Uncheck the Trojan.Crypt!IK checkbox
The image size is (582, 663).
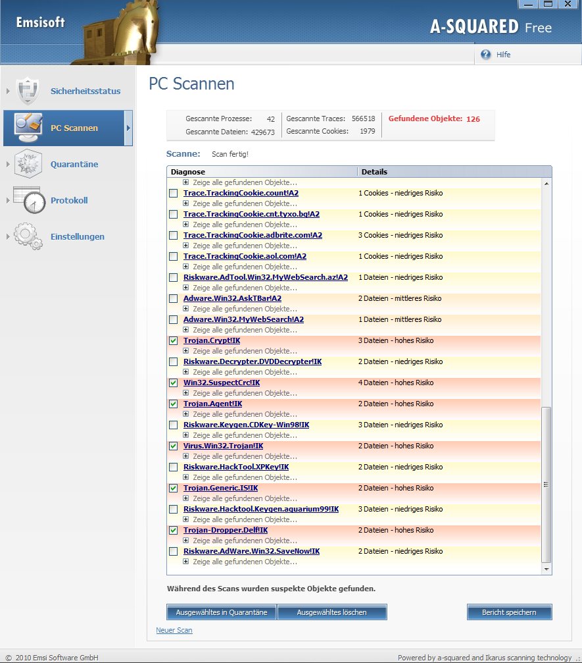[x=173, y=341]
